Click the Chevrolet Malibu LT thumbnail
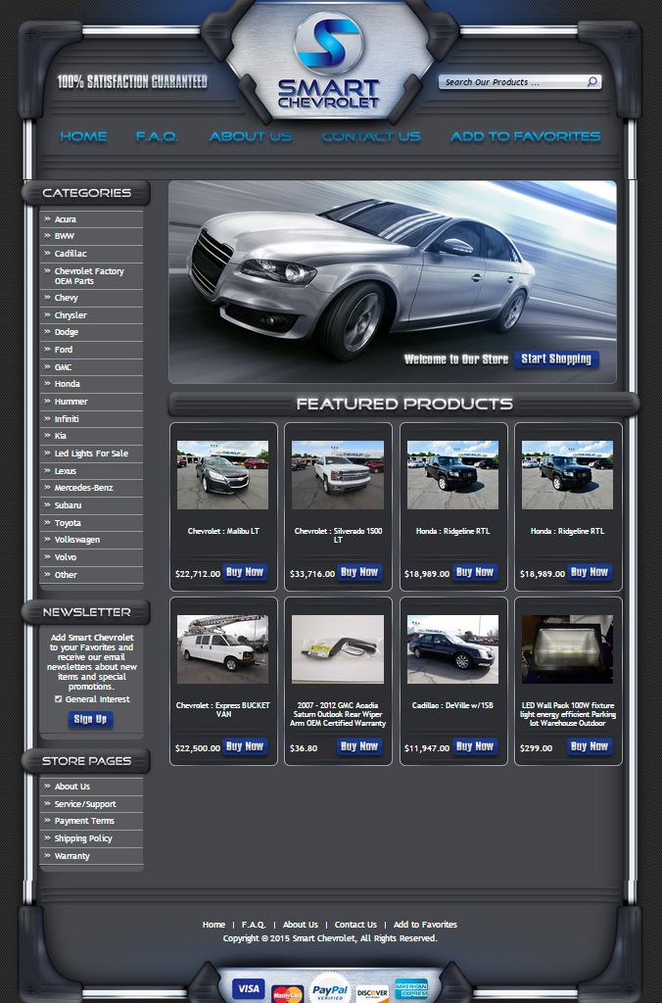Screen dimensions: 662x1003 point(222,475)
